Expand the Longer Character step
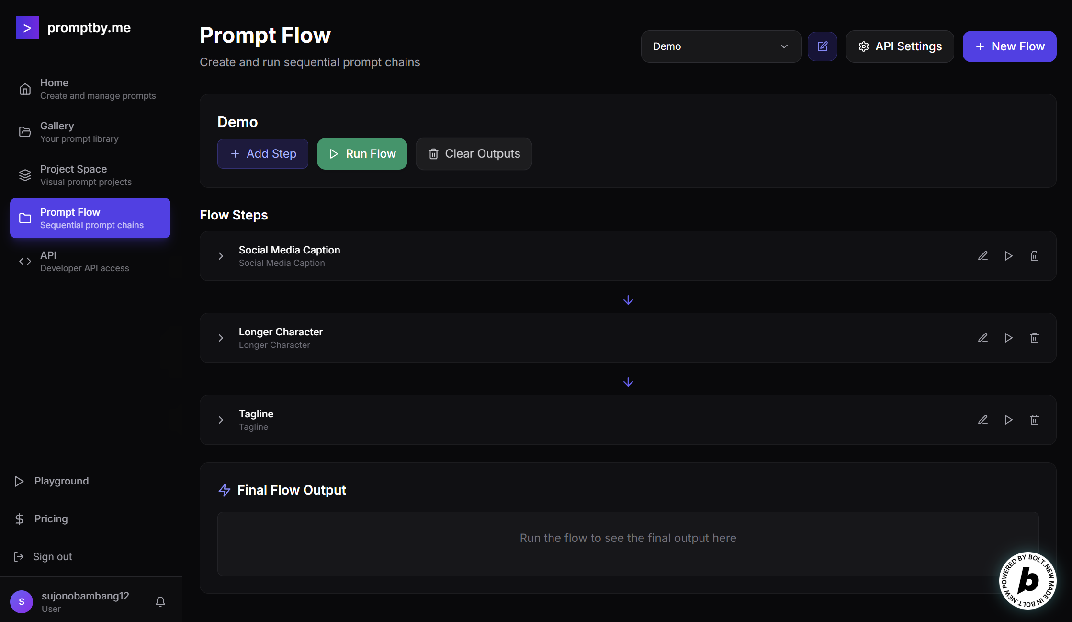 (221, 338)
